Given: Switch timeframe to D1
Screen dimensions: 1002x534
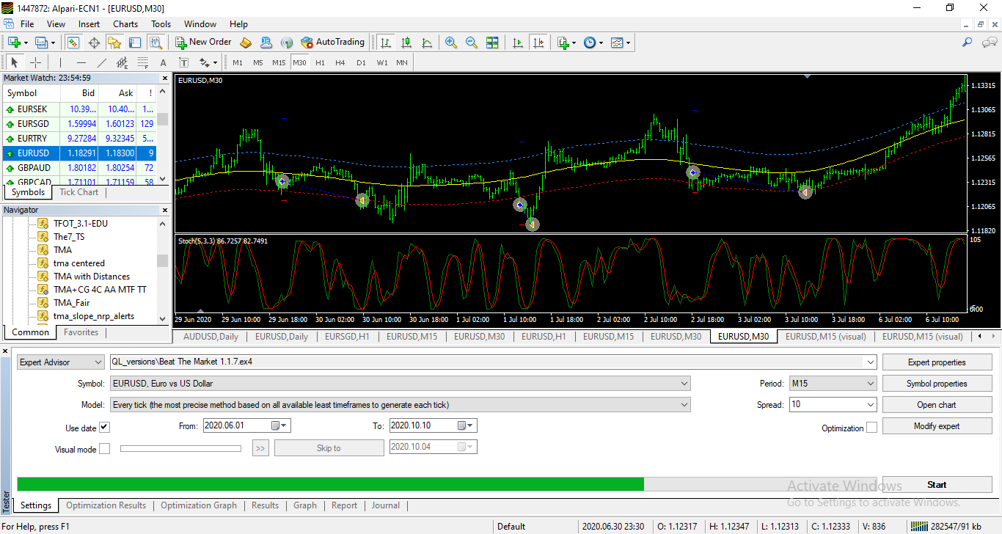Looking at the screenshot, I should (x=361, y=62).
